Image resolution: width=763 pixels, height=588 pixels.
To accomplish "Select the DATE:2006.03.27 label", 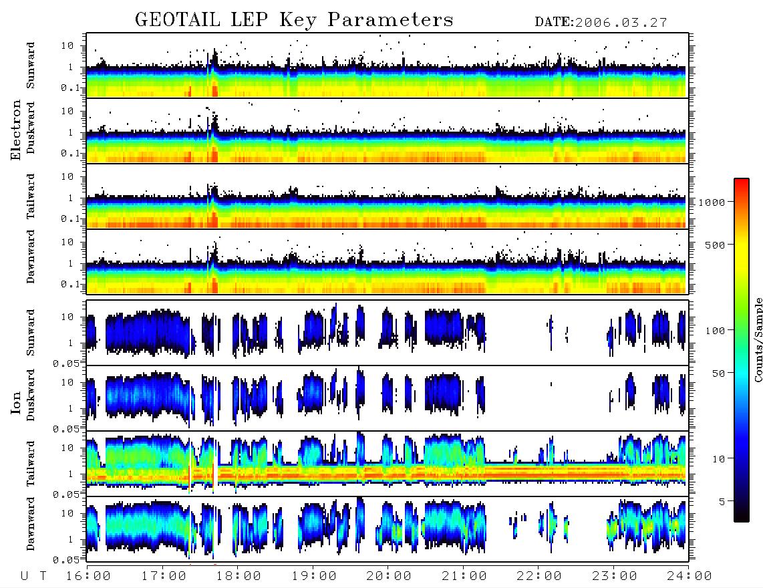I will pos(601,22).
